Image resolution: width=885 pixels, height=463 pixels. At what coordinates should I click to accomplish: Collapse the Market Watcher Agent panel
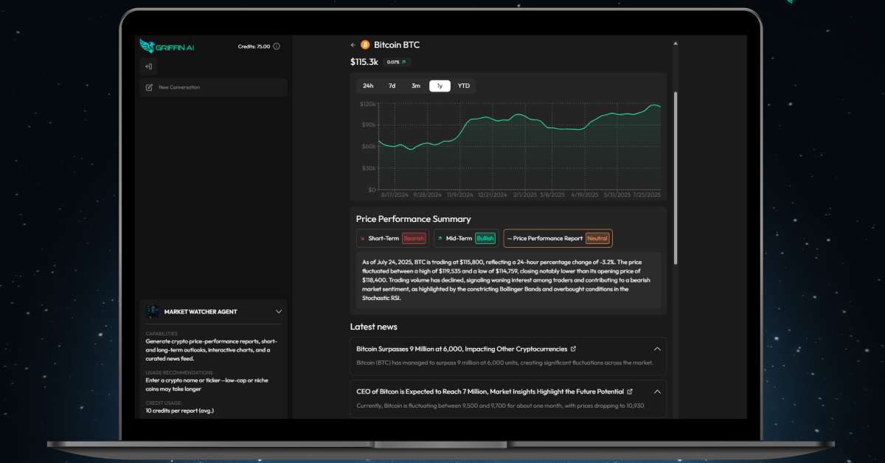(x=278, y=312)
